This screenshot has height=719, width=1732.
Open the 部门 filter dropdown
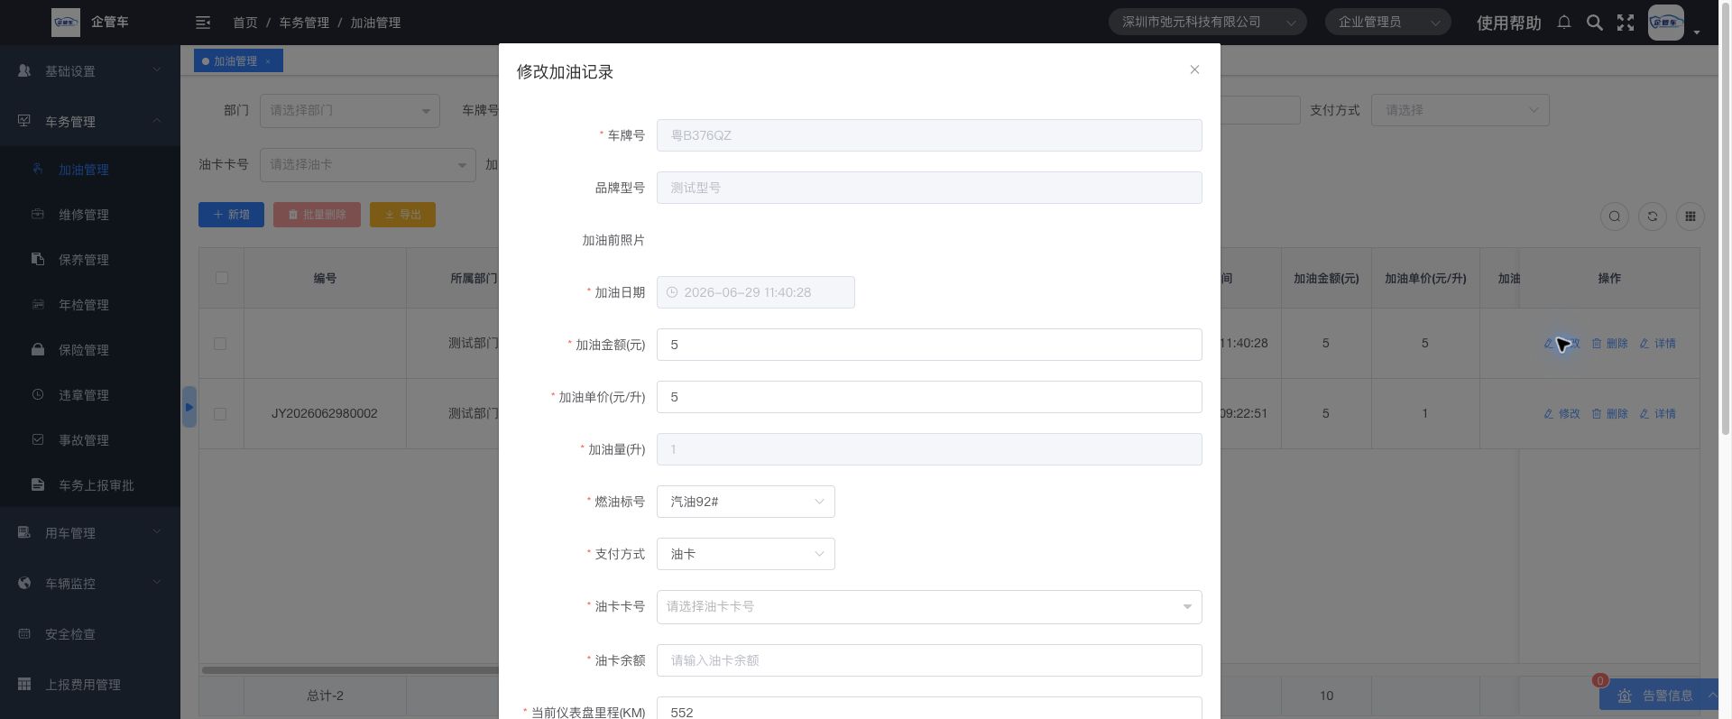[x=350, y=111]
